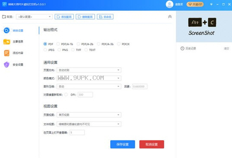Click the 历史记录 clock icon
232x158 pixels.
click(182, 49)
